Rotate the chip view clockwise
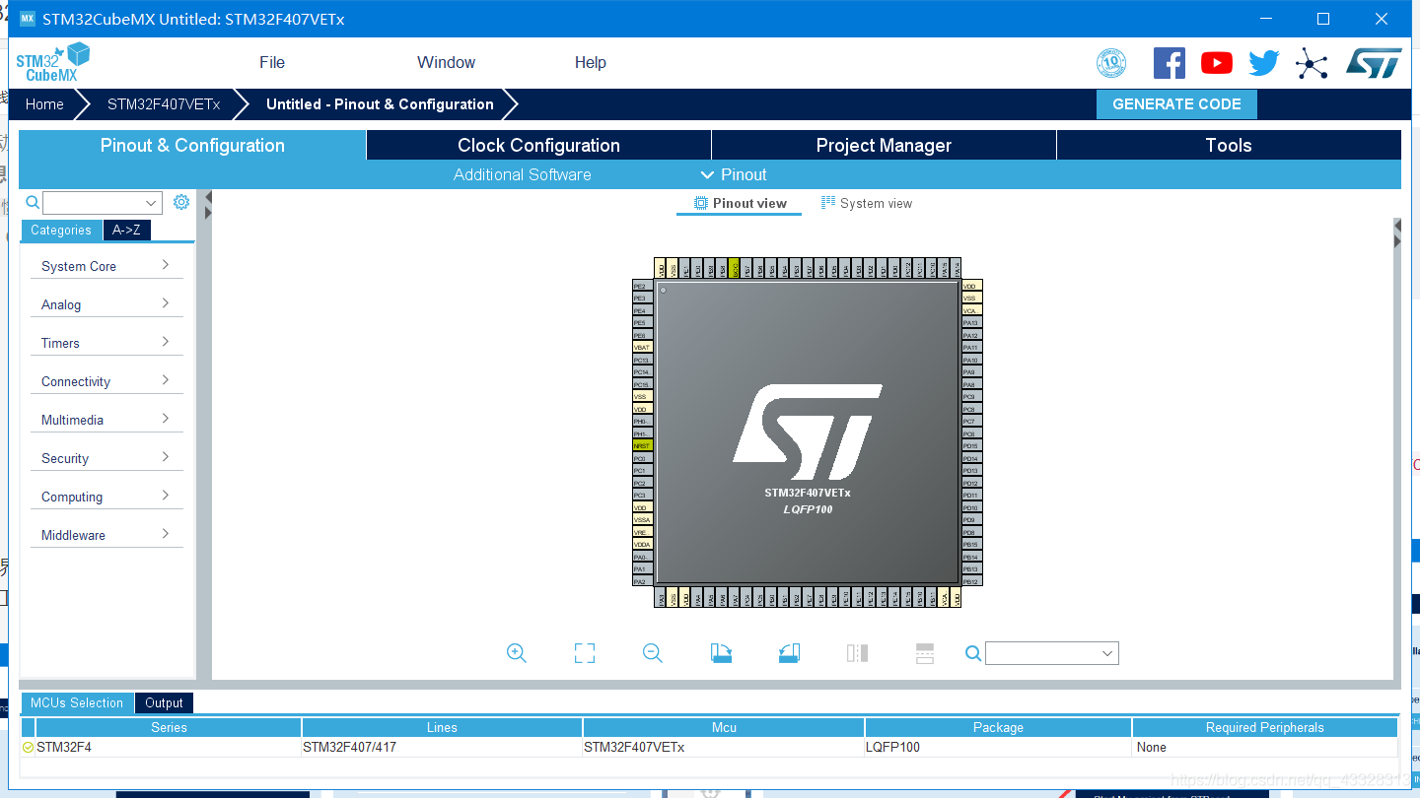The height and width of the screenshot is (798, 1420). pos(721,653)
